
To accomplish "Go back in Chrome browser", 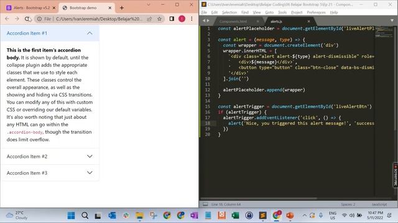I will coord(7,19).
